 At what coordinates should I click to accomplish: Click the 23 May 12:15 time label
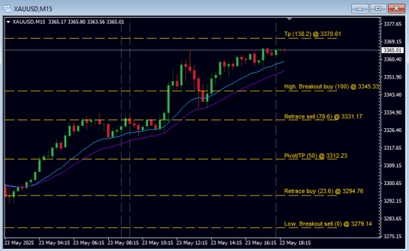[192, 243]
